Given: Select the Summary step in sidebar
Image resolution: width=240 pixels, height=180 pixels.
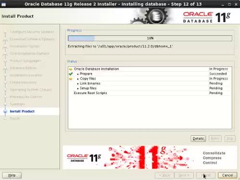Looking at the screenshot, I should (x=17, y=104).
